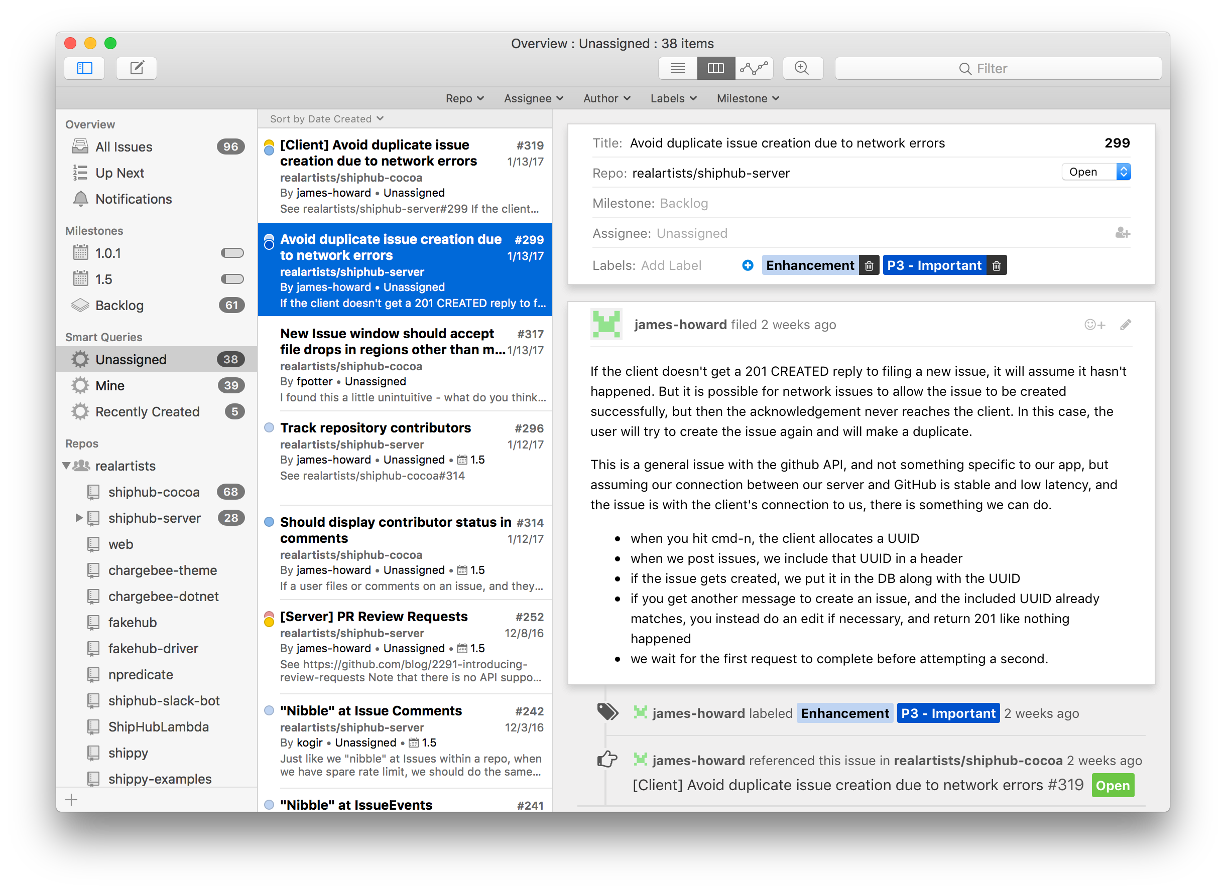This screenshot has width=1226, height=892.
Task: Collapse the realartists organization
Action: click(66, 466)
